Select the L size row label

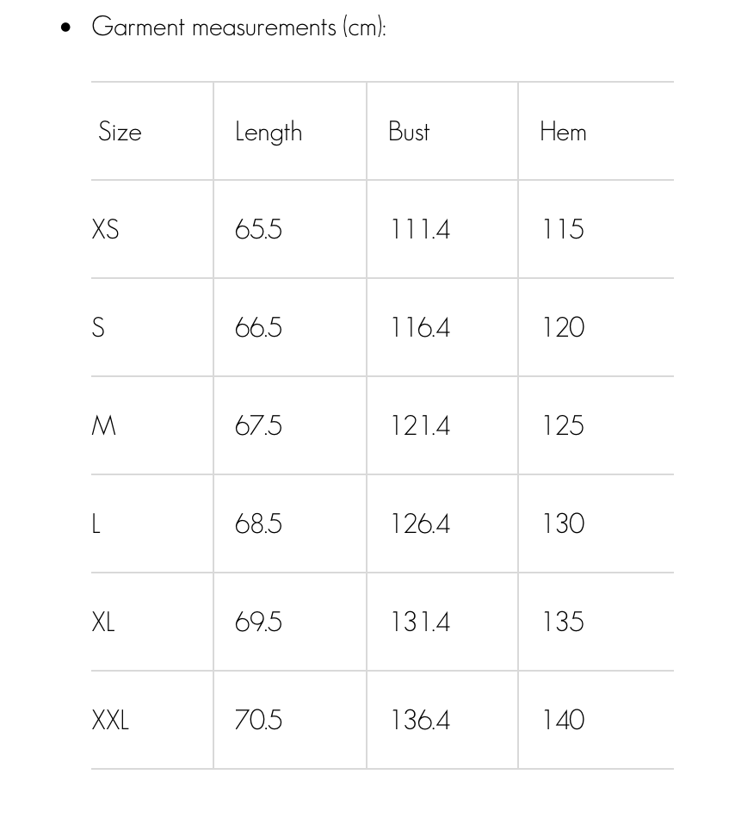point(96,524)
